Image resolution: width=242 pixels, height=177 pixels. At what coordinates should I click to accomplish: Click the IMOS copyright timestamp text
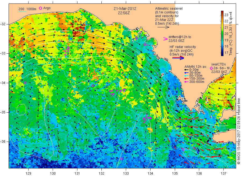point(239,131)
